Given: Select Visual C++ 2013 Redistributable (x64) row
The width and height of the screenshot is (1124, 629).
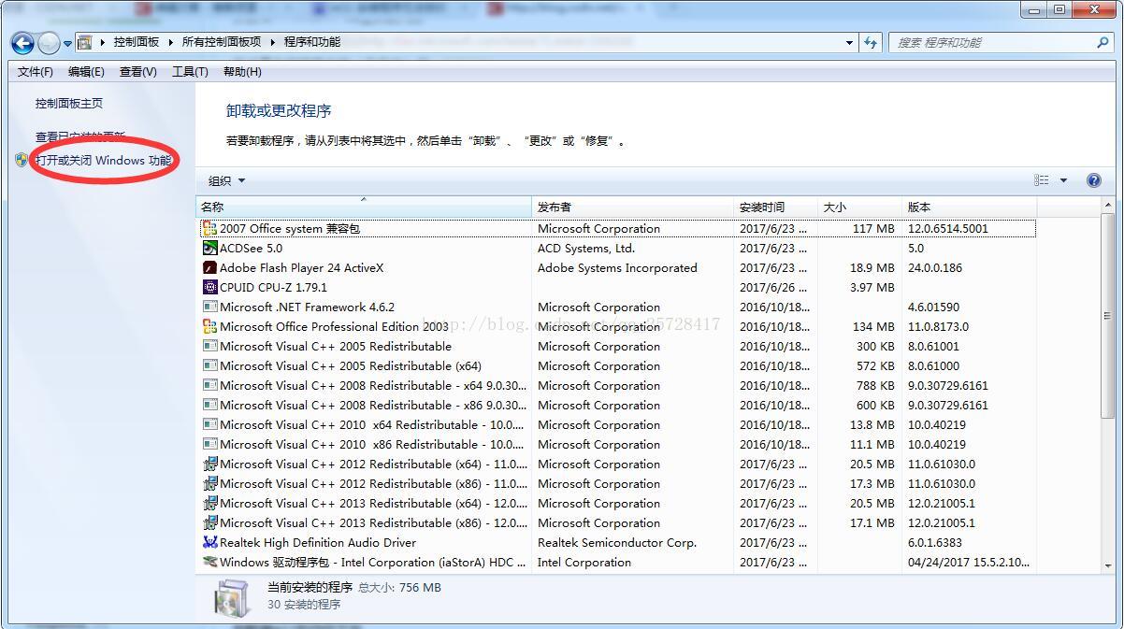Looking at the screenshot, I should coord(617,503).
